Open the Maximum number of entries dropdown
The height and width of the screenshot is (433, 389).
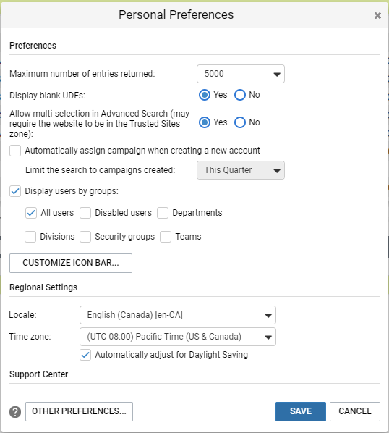[x=240, y=74]
